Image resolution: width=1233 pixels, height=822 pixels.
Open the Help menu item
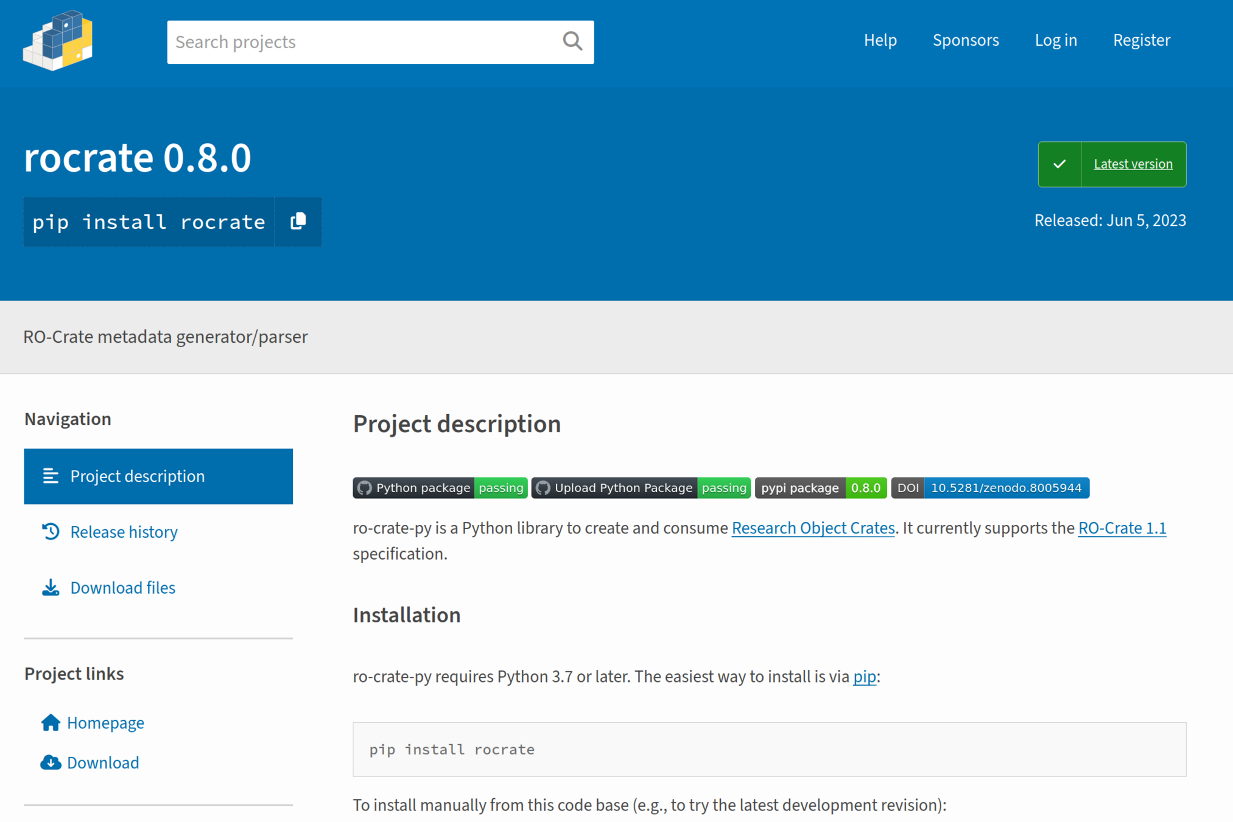[880, 40]
